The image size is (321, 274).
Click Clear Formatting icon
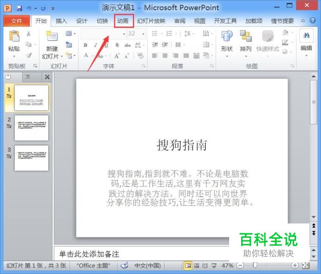click(140, 55)
